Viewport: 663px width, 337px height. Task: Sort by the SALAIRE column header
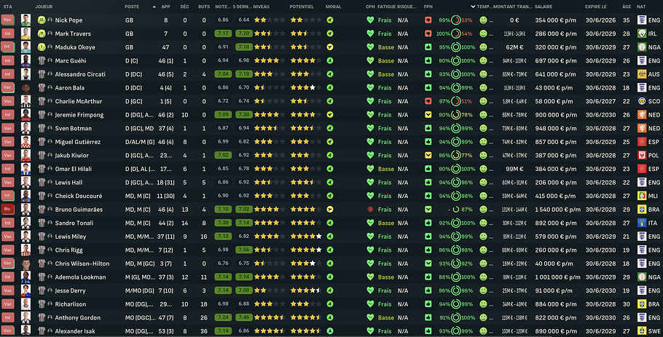(543, 7)
